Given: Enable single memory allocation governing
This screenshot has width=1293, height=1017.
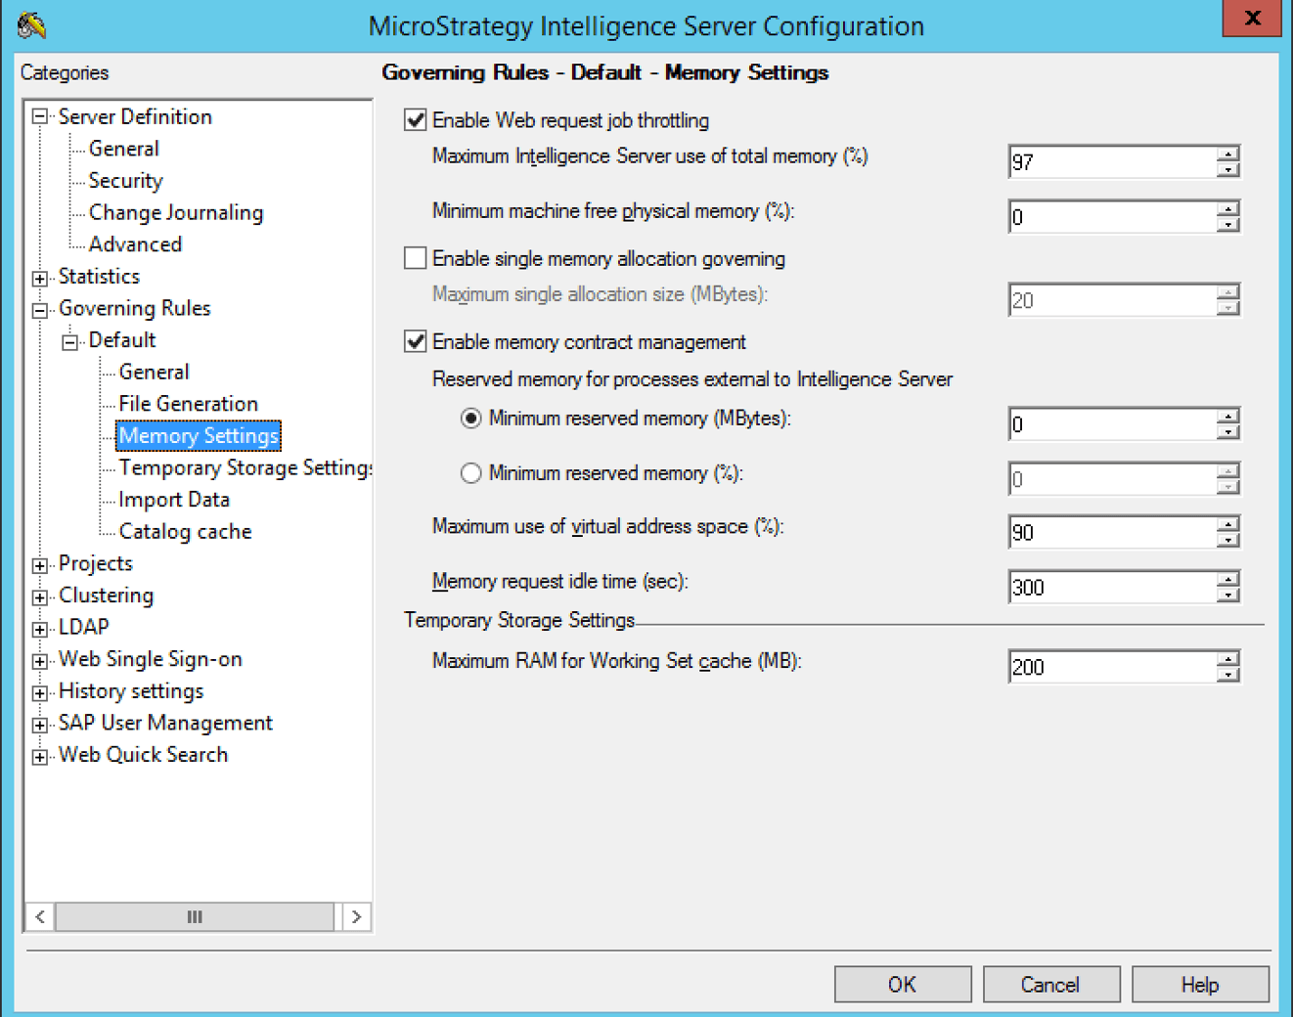Looking at the screenshot, I should (x=416, y=258).
